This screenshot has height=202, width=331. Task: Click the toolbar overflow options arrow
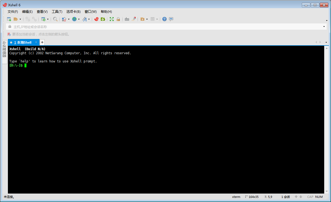click(x=327, y=20)
